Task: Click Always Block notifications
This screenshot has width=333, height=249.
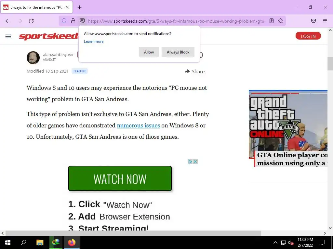Action: pyautogui.click(x=178, y=52)
